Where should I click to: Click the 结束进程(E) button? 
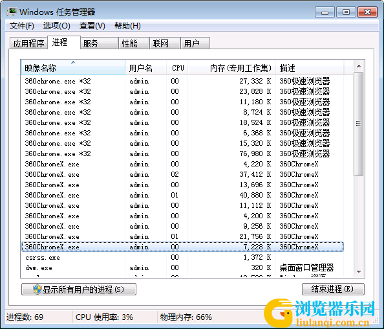[x=333, y=289]
